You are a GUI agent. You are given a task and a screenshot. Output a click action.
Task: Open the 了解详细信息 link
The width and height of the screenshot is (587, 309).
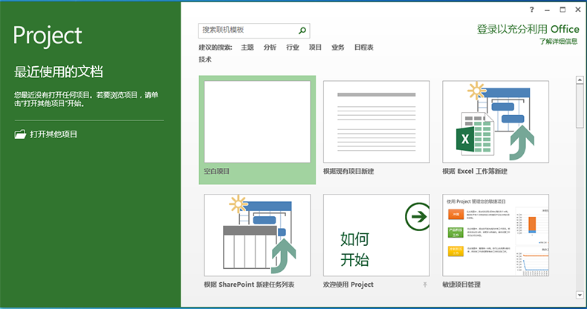(559, 42)
